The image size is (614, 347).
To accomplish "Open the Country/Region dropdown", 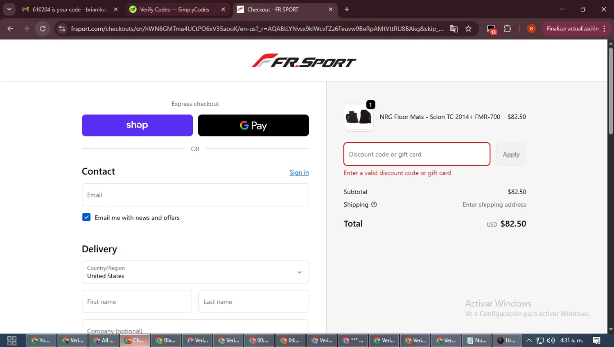I will tap(195, 272).
